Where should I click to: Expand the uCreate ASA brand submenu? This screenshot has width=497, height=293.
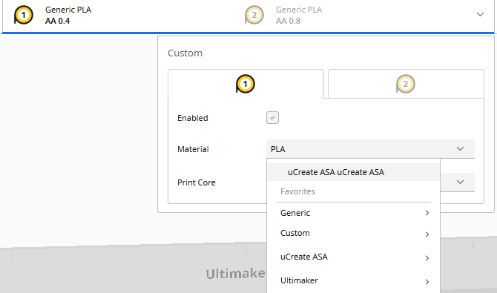tap(353, 257)
